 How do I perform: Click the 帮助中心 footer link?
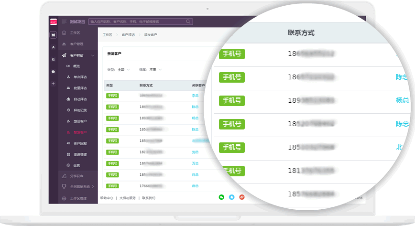[x=107, y=198]
